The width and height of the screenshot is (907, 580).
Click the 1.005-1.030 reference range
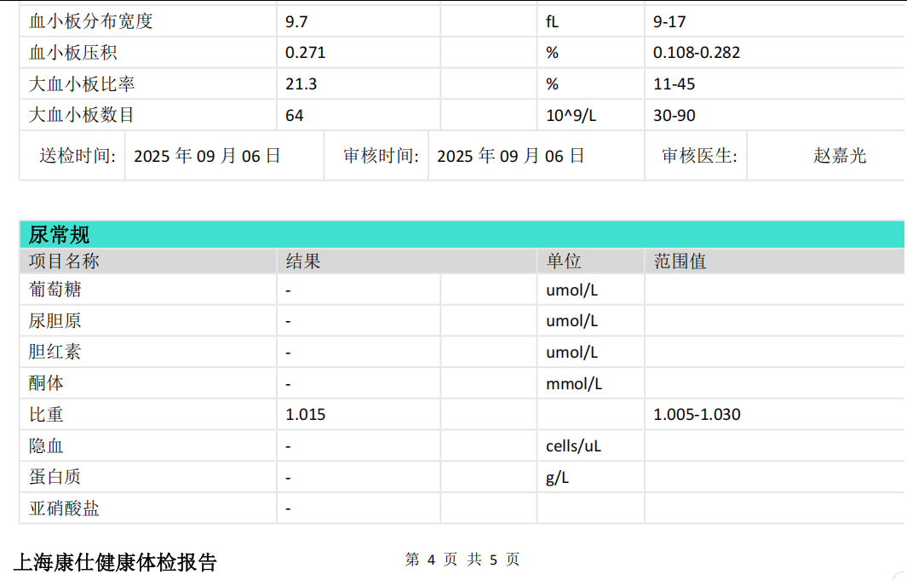697,416
